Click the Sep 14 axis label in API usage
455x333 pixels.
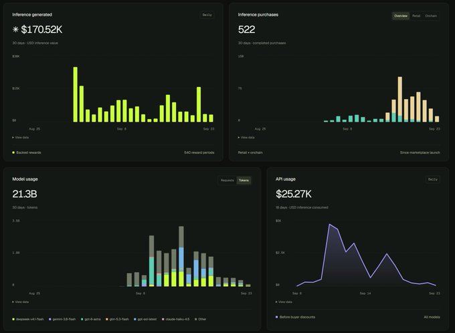click(x=365, y=294)
